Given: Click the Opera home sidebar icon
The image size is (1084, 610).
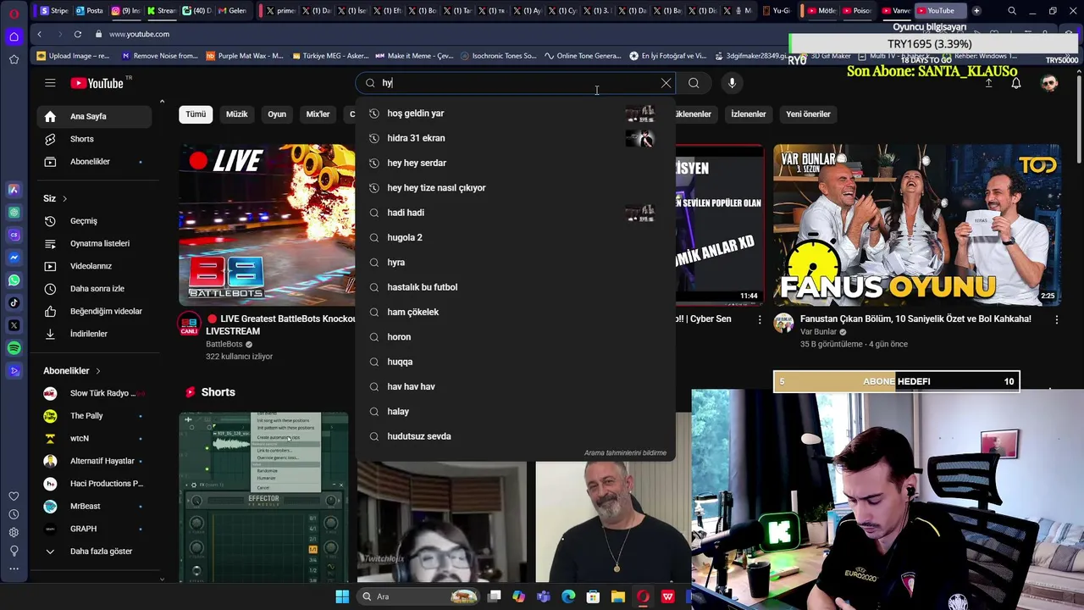Looking at the screenshot, I should pyautogui.click(x=14, y=36).
